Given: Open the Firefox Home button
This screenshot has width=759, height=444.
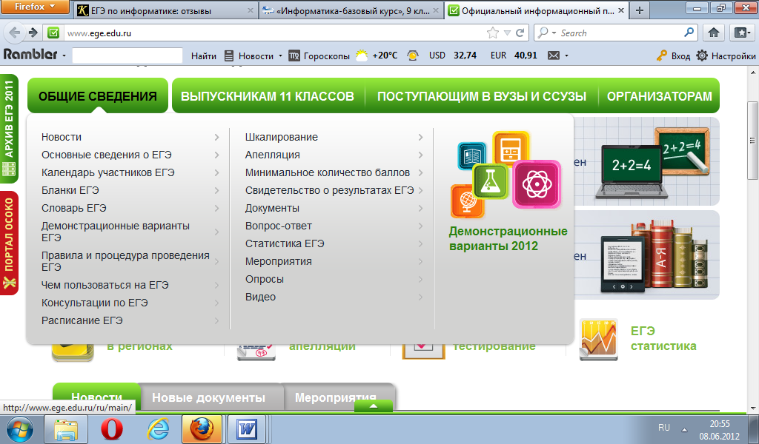Looking at the screenshot, I should click(714, 33).
